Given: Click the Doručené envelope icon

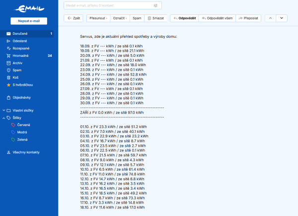Looking at the screenshot, I should pos(8,34).
